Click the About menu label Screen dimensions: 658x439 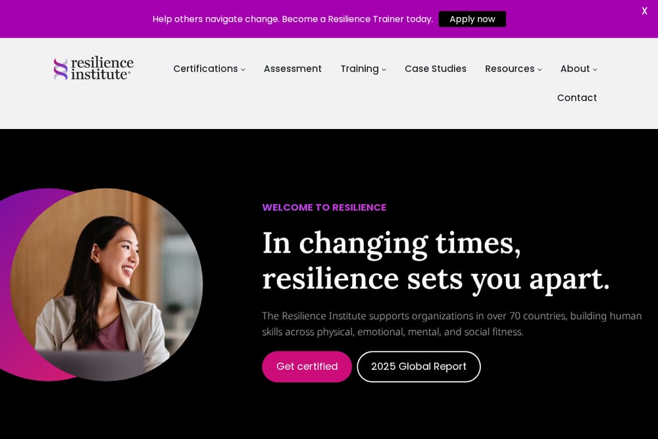pyautogui.click(x=575, y=68)
